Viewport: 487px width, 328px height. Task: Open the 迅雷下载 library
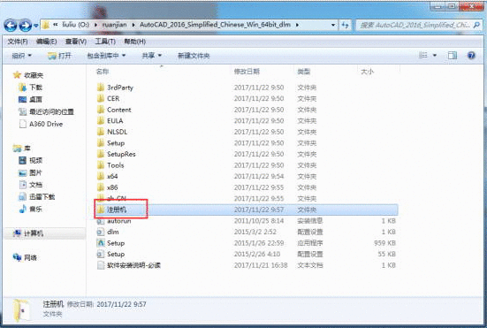(42, 196)
